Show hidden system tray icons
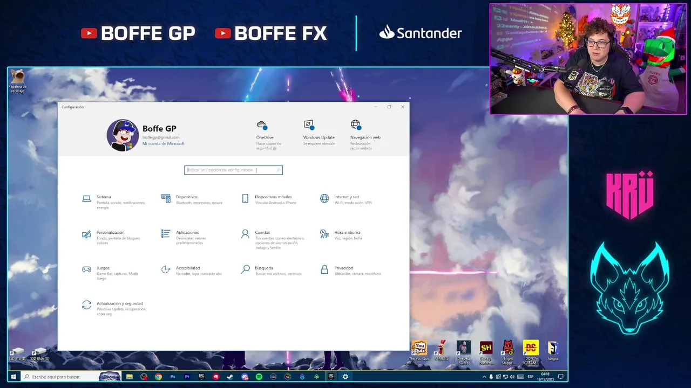Screen dimensions: 691x388 pyautogui.click(x=484, y=377)
